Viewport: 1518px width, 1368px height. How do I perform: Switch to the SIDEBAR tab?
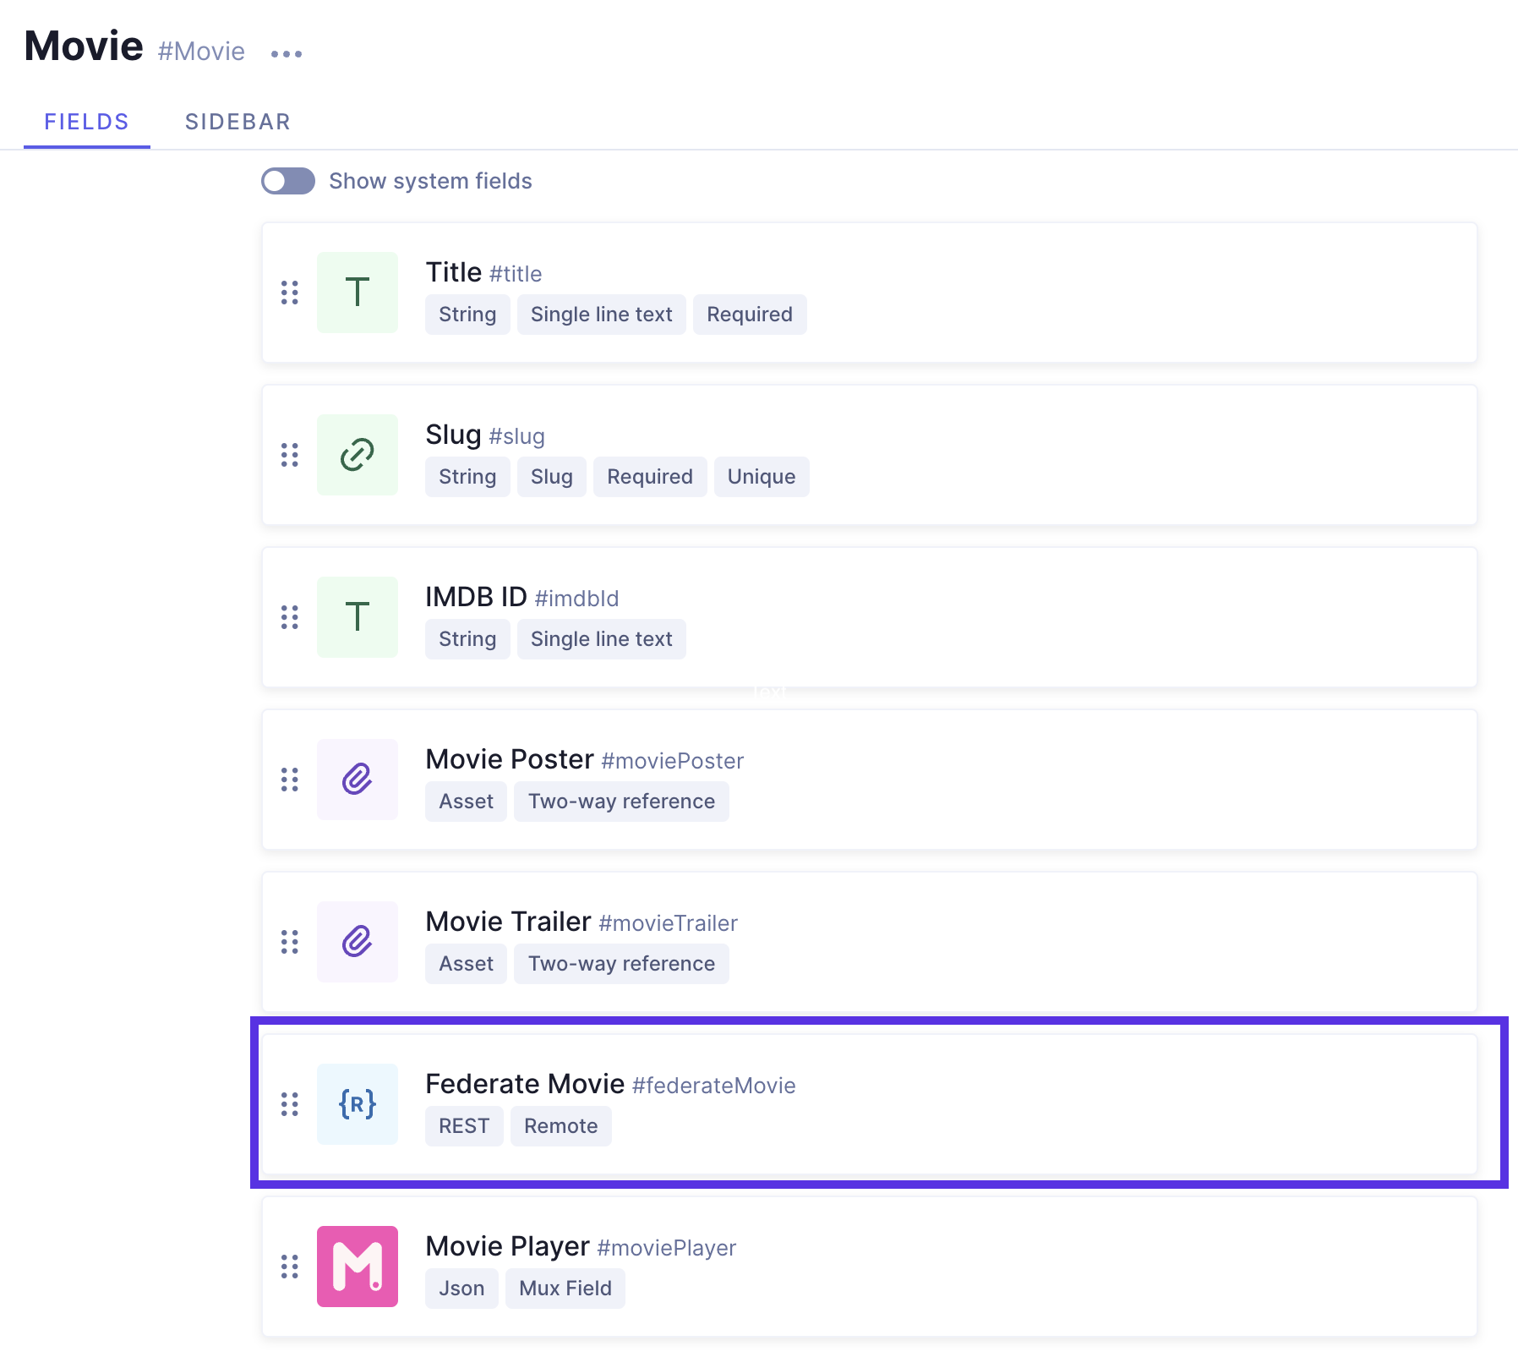238,121
